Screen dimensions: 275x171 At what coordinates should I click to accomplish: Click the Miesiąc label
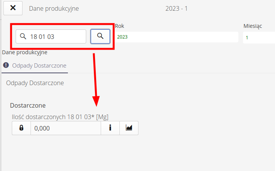pos(253,26)
